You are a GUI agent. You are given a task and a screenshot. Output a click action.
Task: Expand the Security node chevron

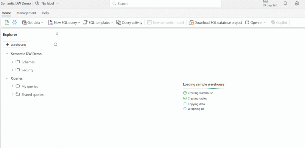[13, 70]
